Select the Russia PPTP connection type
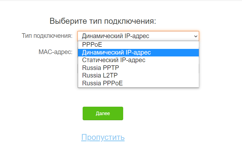The height and width of the screenshot is (151, 242). click(x=100, y=68)
